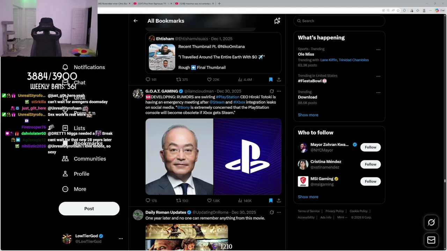Like the G.O.A.T. GAMING post with 1.8K likes
This screenshot has height=251, width=447.
pyautogui.click(x=213, y=200)
